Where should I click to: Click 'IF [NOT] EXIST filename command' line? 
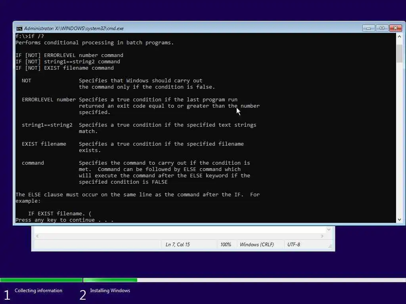(x=65, y=68)
